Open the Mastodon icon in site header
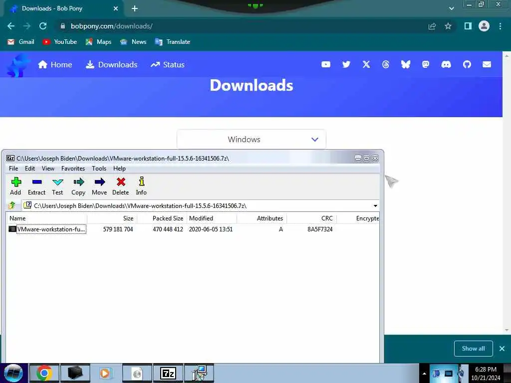This screenshot has height=383, width=511. coord(426,64)
